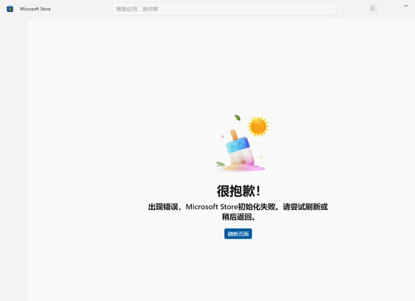Open the user account profile icon
415x301 pixels.
point(372,9)
